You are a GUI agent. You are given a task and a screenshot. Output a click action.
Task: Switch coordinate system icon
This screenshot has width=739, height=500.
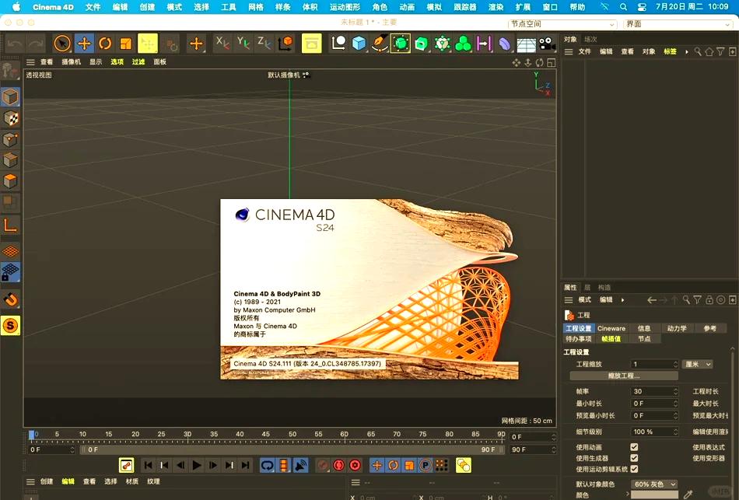[x=285, y=44]
